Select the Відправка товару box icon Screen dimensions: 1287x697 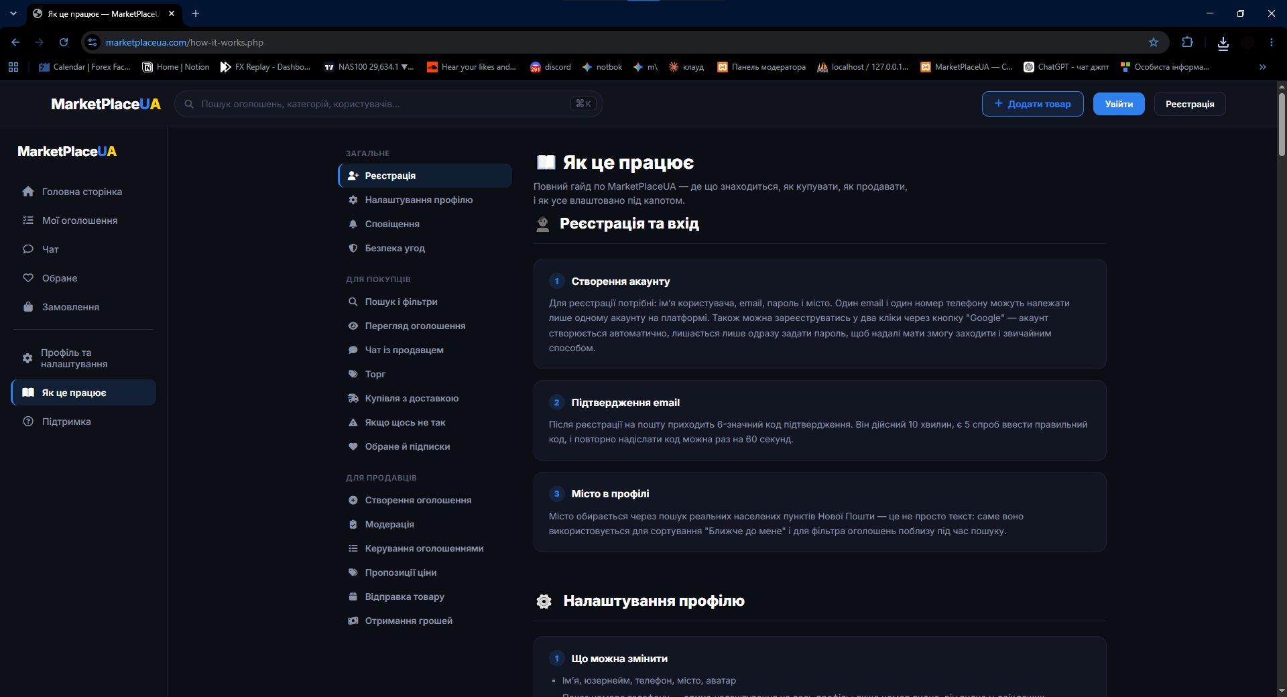353,596
